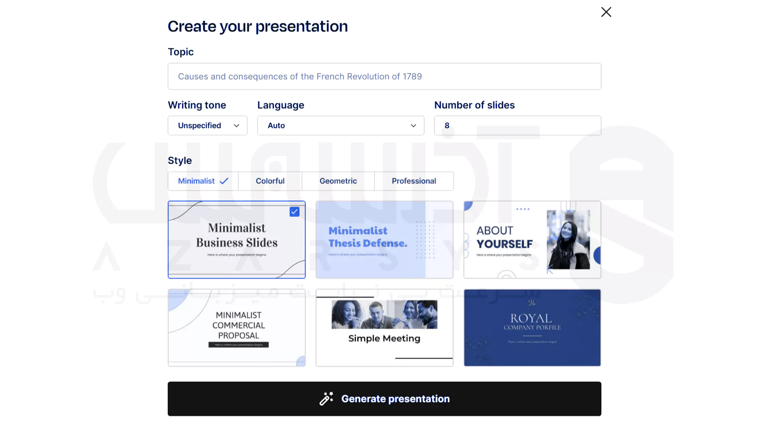766x430 pixels.
Task: Select the Royal Company Profile template
Action: coord(533,328)
